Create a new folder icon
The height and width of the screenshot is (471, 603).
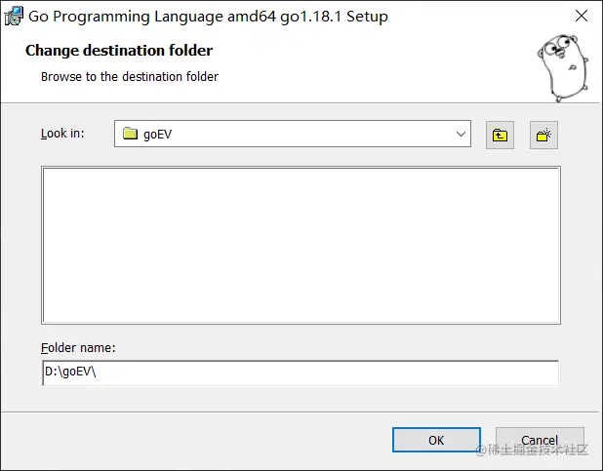pos(543,135)
